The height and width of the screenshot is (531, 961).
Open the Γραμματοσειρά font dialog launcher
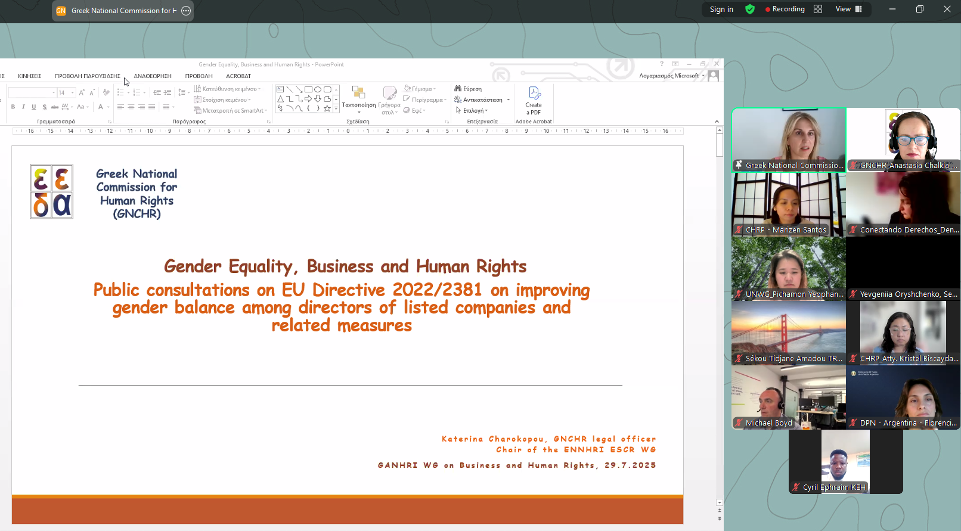[110, 122]
